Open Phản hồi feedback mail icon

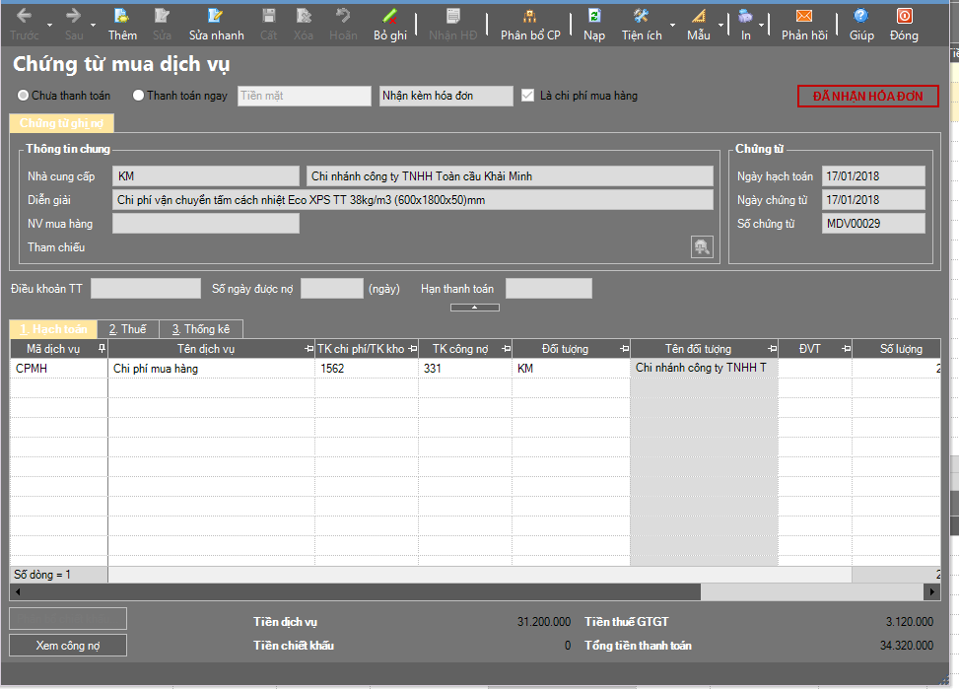coord(804,17)
